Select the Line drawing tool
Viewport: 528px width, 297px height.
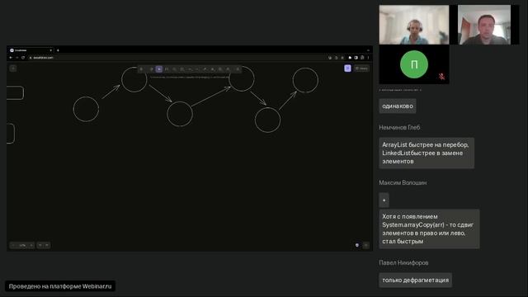coord(197,69)
